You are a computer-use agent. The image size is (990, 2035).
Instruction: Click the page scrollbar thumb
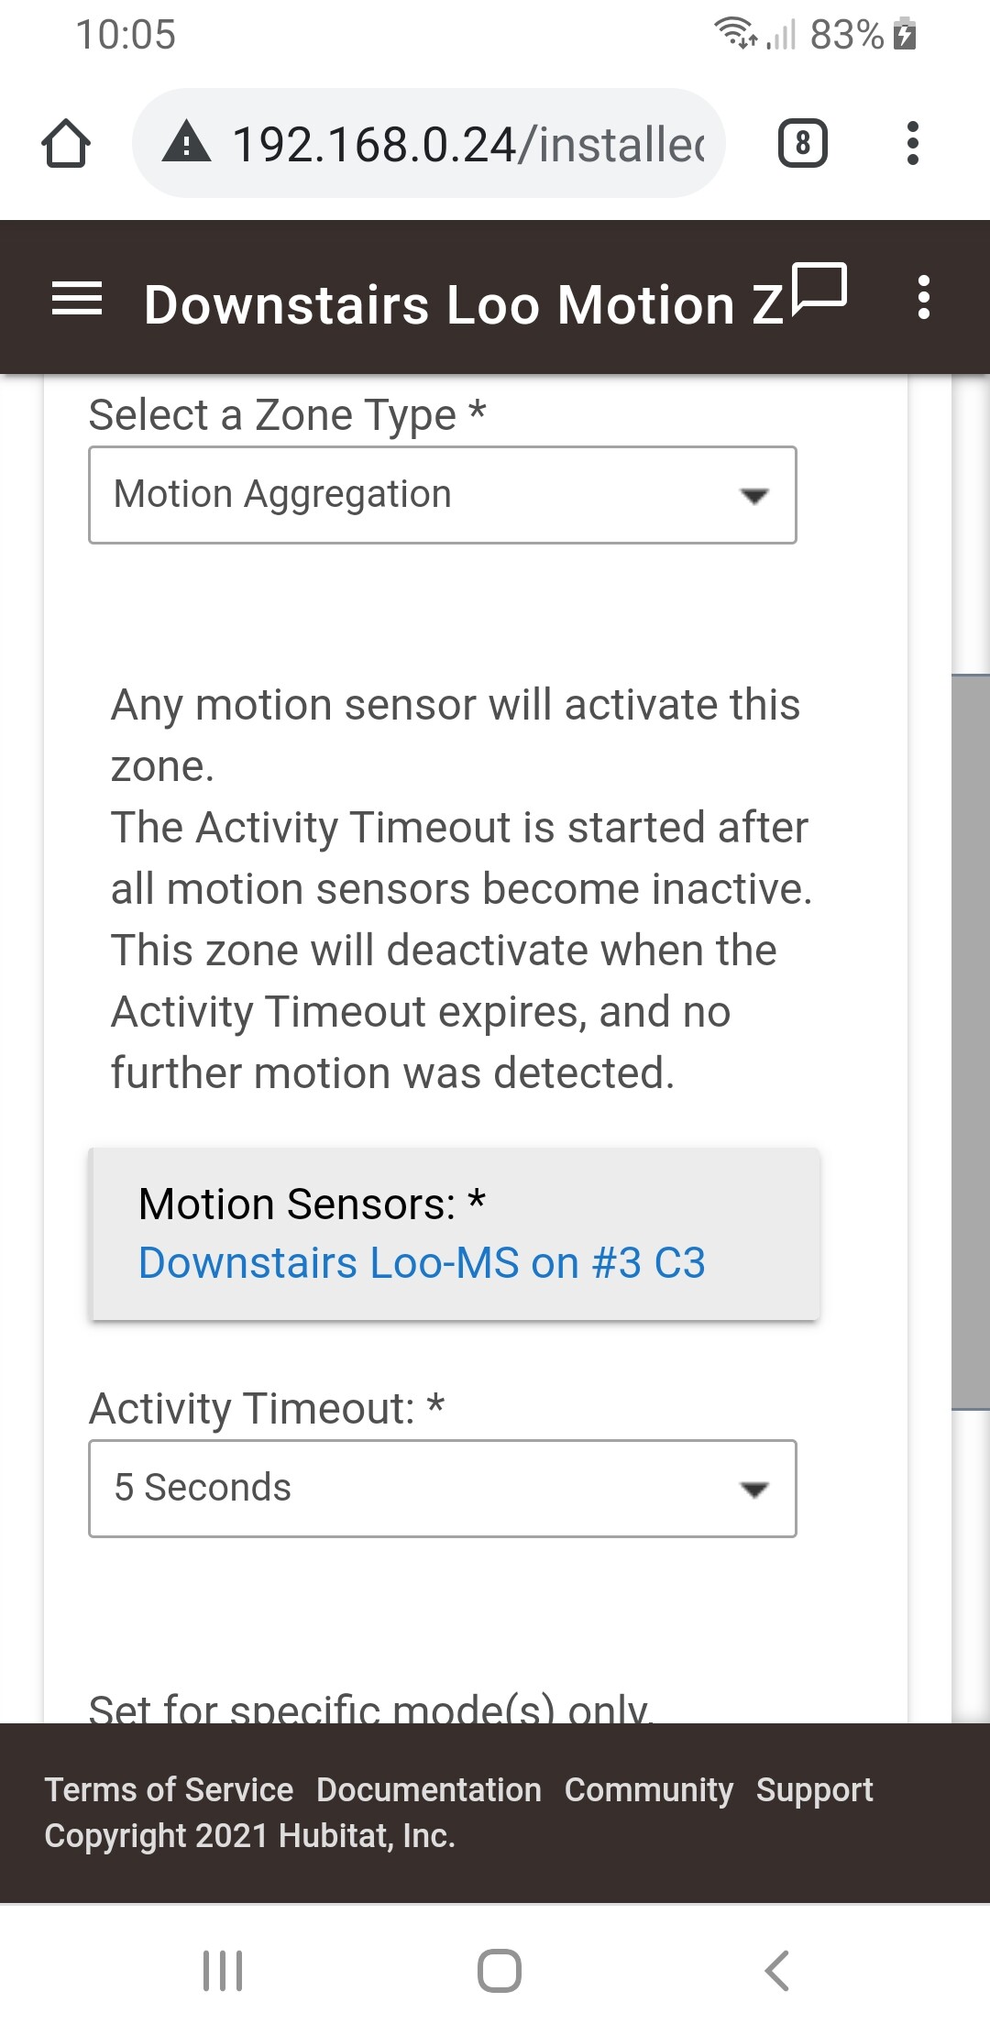coord(971,1042)
